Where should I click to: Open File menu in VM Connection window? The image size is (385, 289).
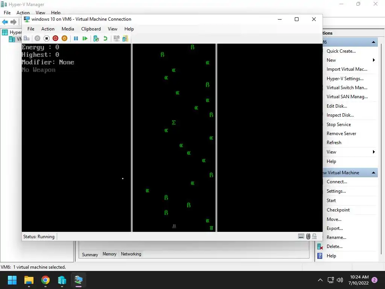click(x=31, y=29)
